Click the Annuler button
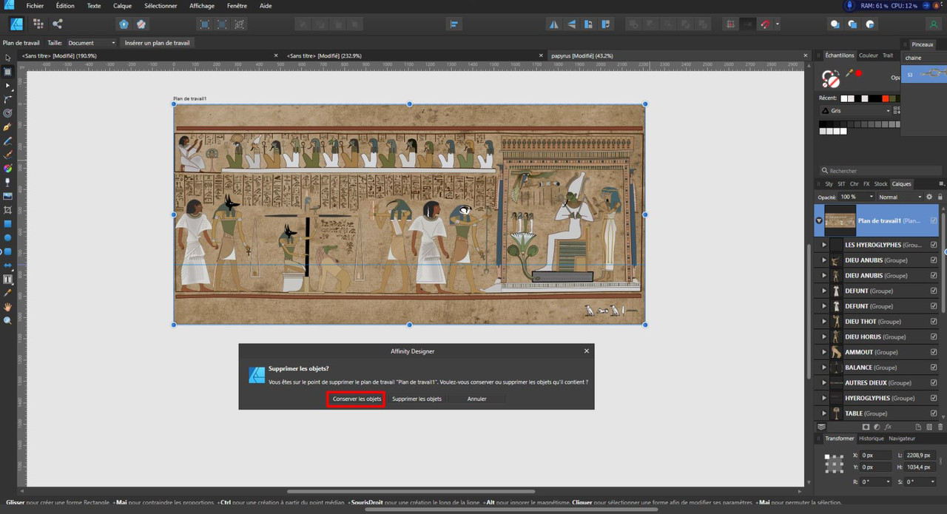Viewport: 947px width, 514px height. coord(477,399)
